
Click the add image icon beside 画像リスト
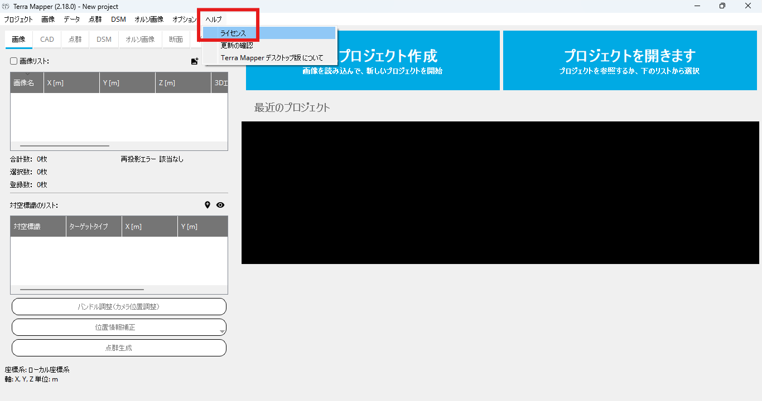point(195,61)
